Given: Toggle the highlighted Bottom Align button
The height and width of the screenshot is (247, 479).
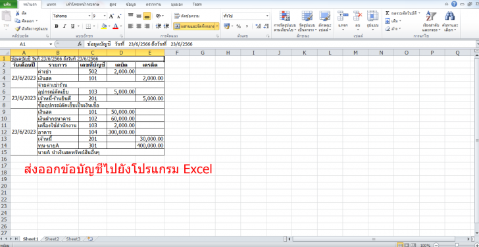Looking at the screenshot, I should click(x=147, y=16).
